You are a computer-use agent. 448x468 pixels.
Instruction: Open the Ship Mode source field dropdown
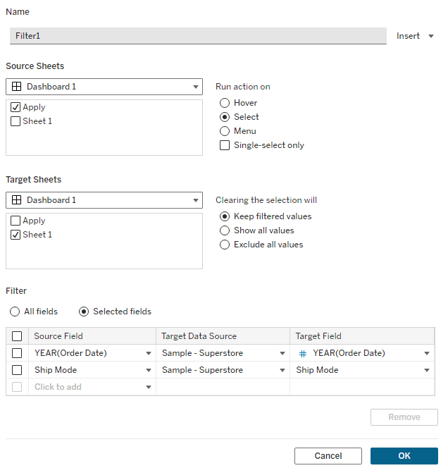pyautogui.click(x=149, y=371)
